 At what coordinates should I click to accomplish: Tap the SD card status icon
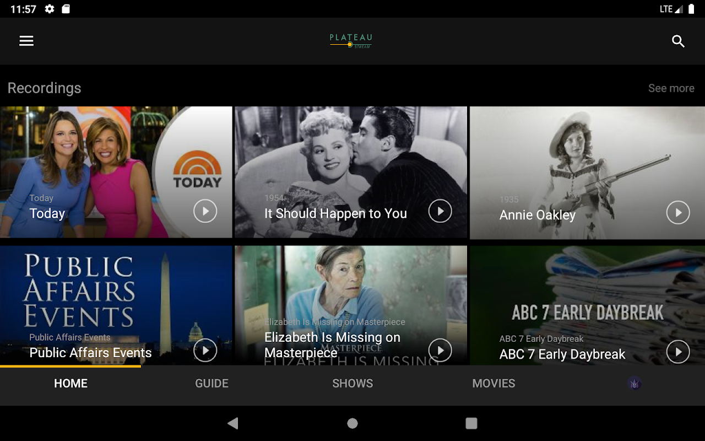pyautogui.click(x=66, y=9)
